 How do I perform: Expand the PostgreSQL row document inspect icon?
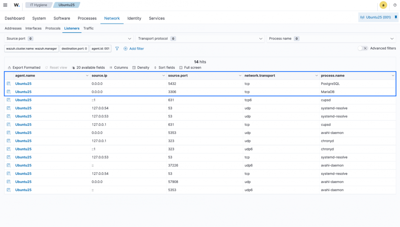(8, 83)
